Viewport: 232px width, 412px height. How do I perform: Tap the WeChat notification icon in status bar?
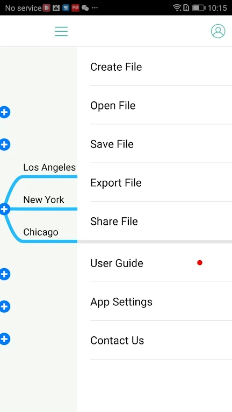coord(85,8)
